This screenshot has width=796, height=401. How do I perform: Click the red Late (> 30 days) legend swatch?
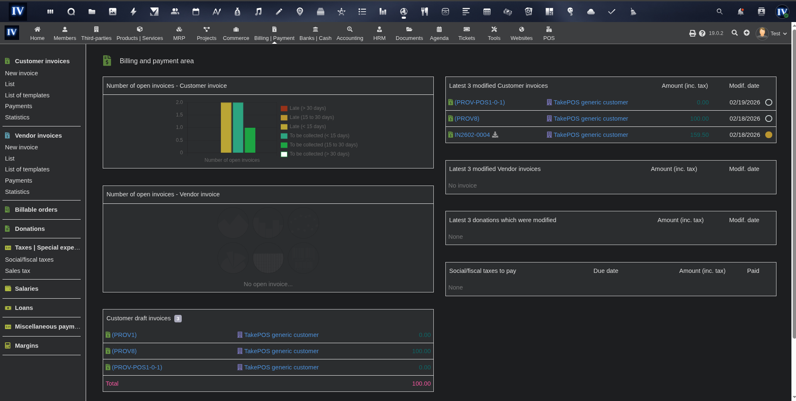click(284, 108)
